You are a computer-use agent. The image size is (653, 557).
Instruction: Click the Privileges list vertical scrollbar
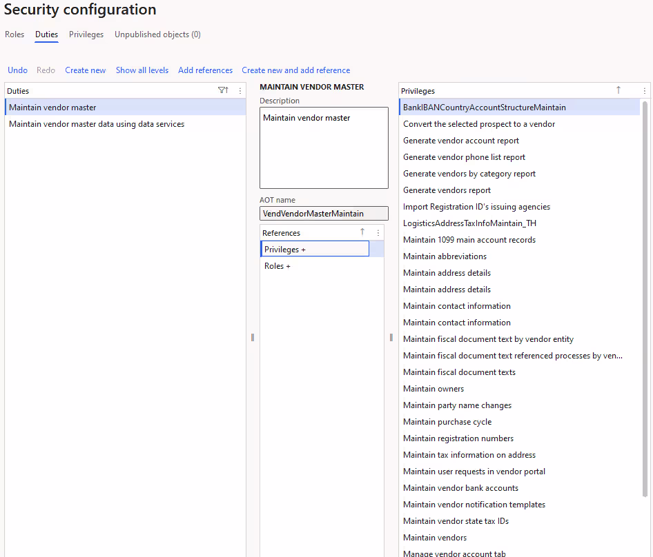[645, 298]
